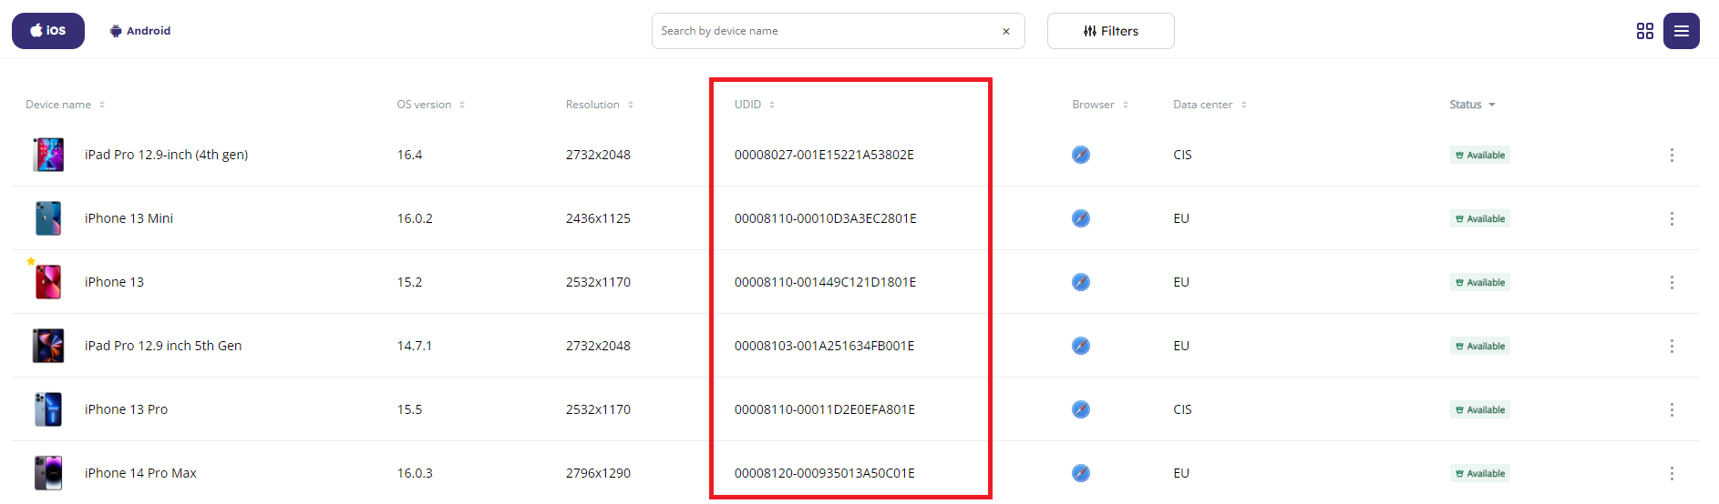This screenshot has width=1719, height=504.
Task: Sort by the Resolution column
Action: tap(600, 105)
